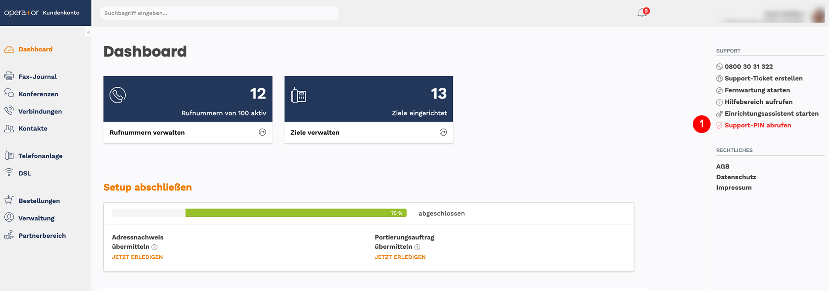Image resolution: width=829 pixels, height=291 pixels.
Task: Click Ziele verwalten link
Action: point(315,132)
